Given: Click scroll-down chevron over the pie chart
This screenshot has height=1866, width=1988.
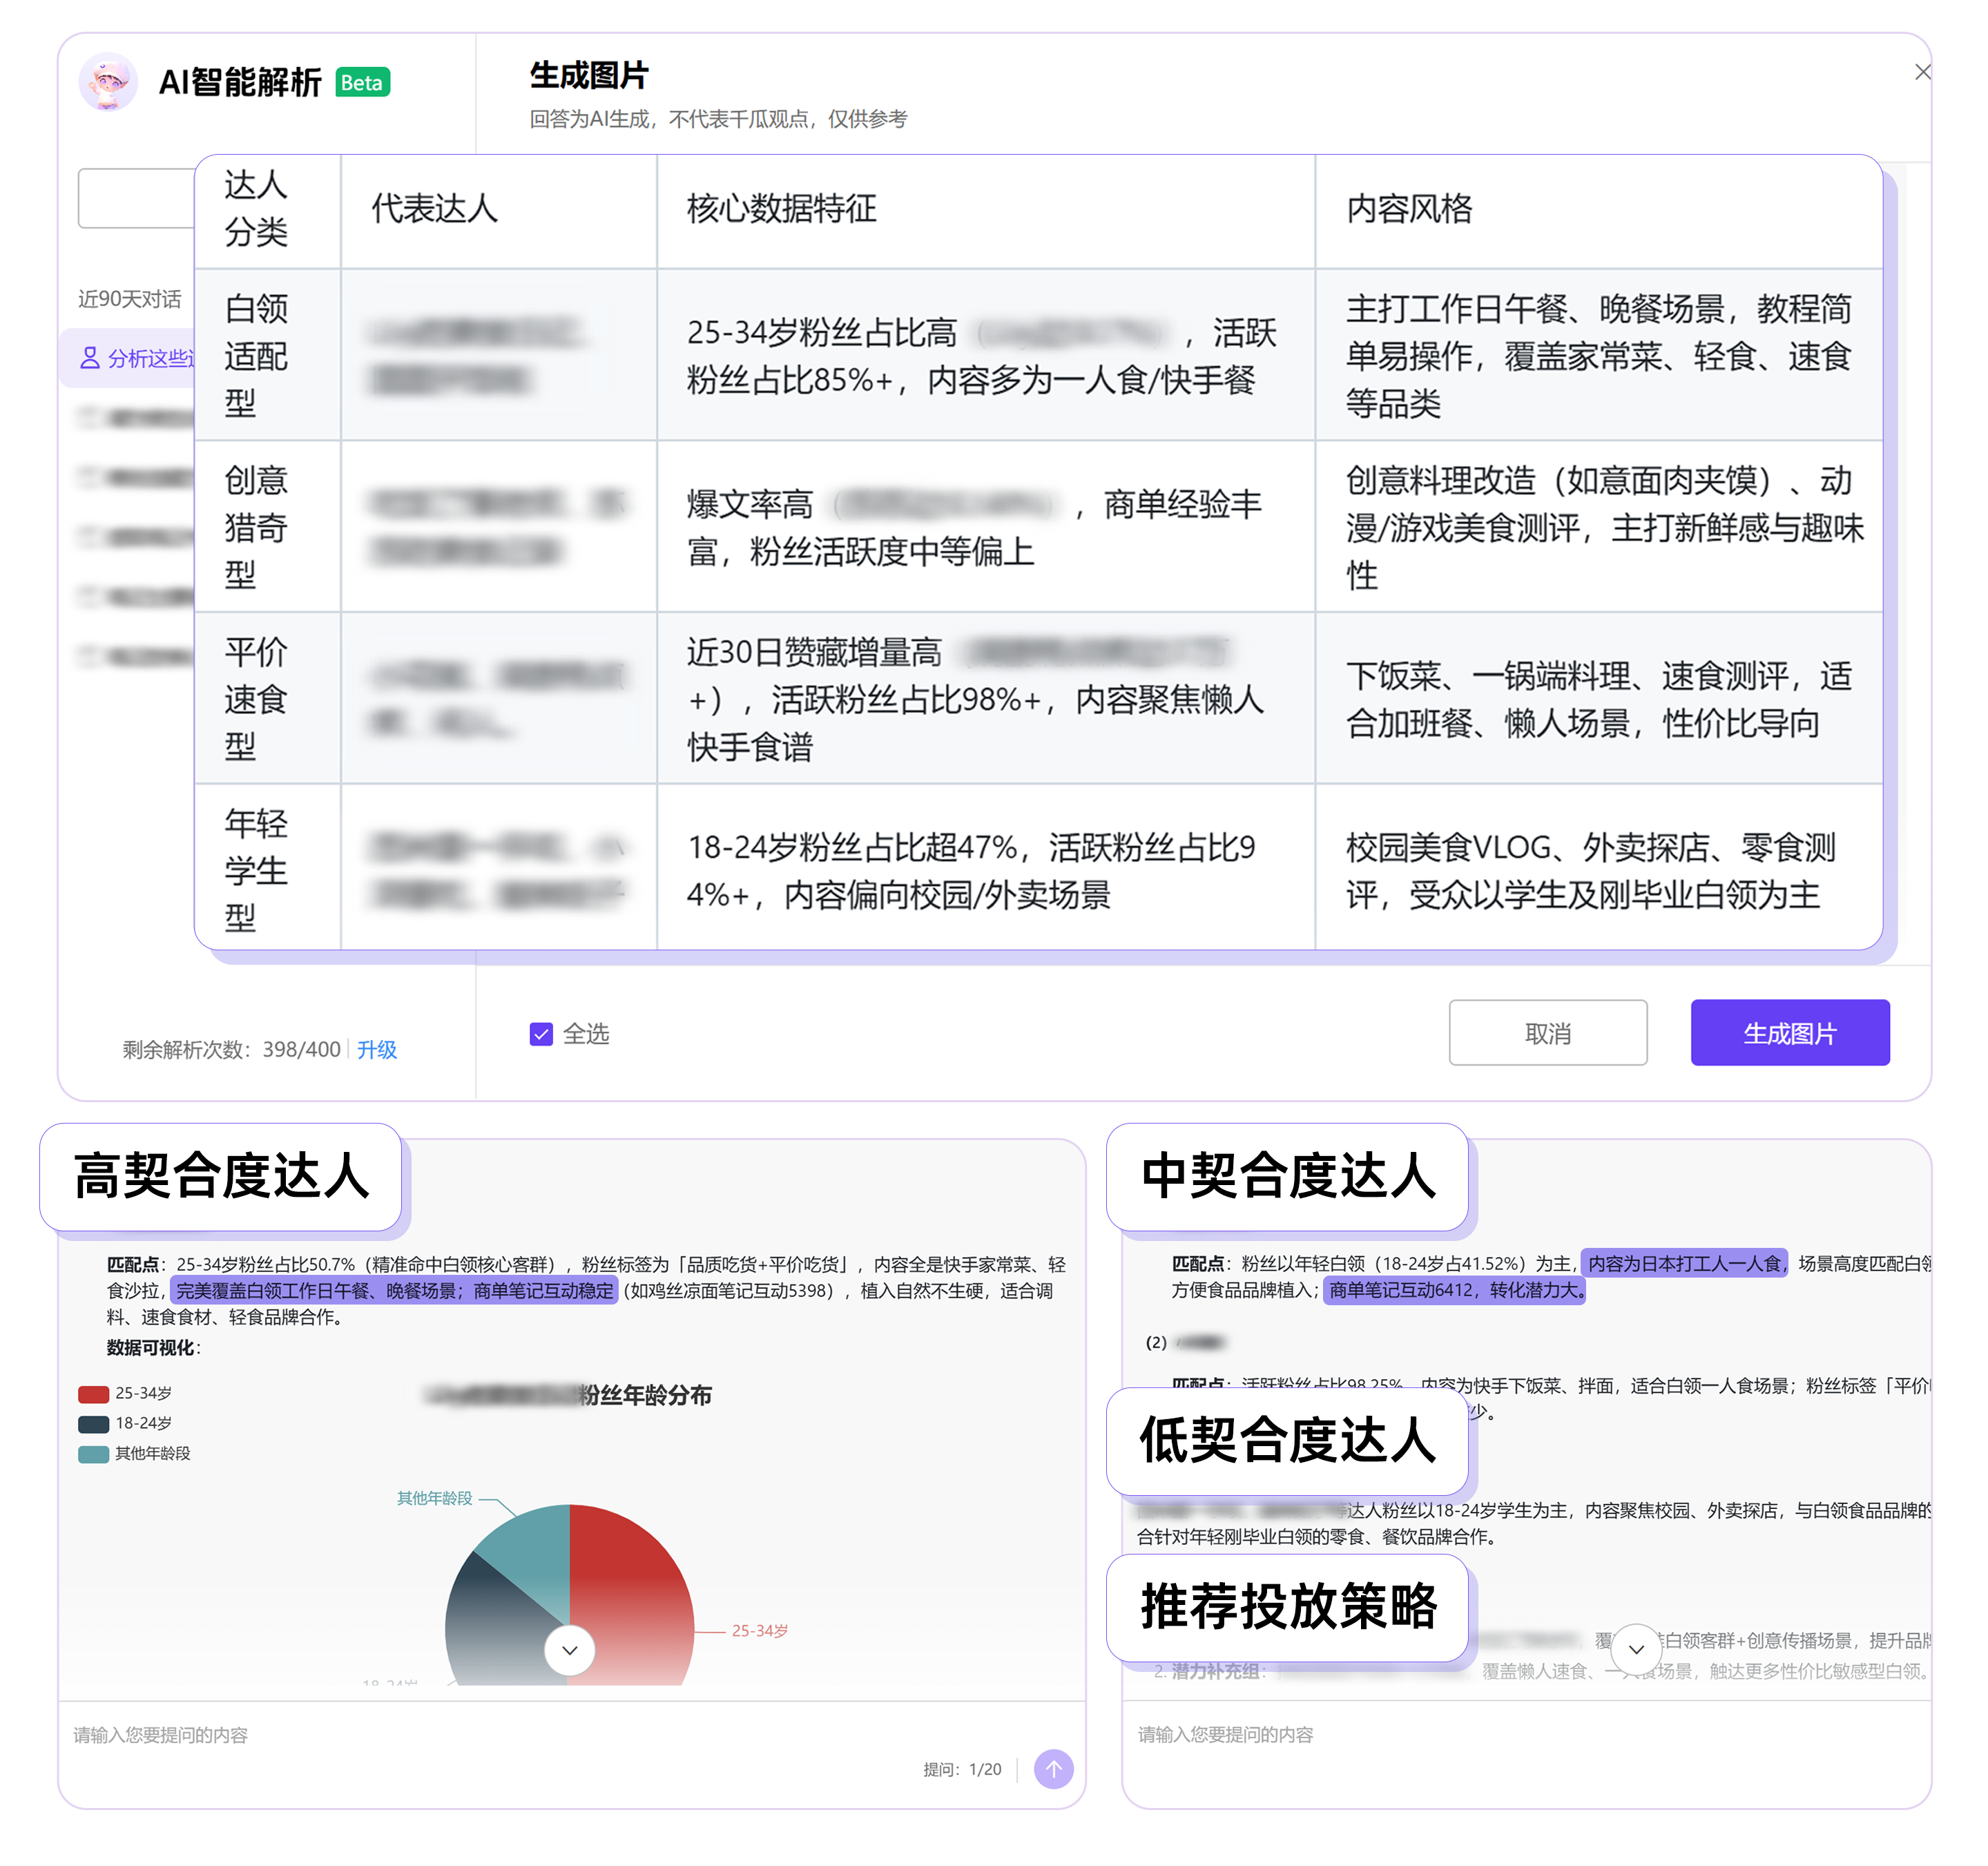Looking at the screenshot, I should [570, 1650].
